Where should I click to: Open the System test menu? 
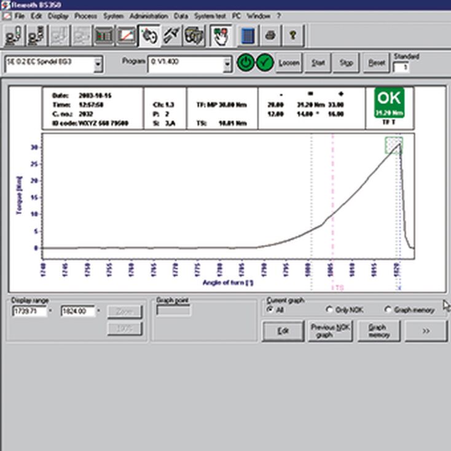[x=210, y=16]
